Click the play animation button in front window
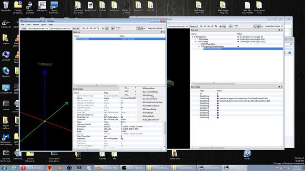 pyautogui.click(x=113, y=28)
